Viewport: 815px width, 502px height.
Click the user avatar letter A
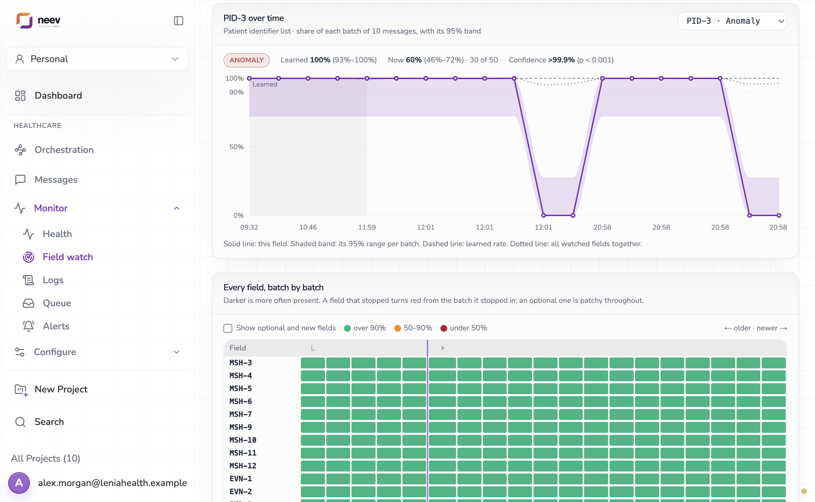pos(19,483)
